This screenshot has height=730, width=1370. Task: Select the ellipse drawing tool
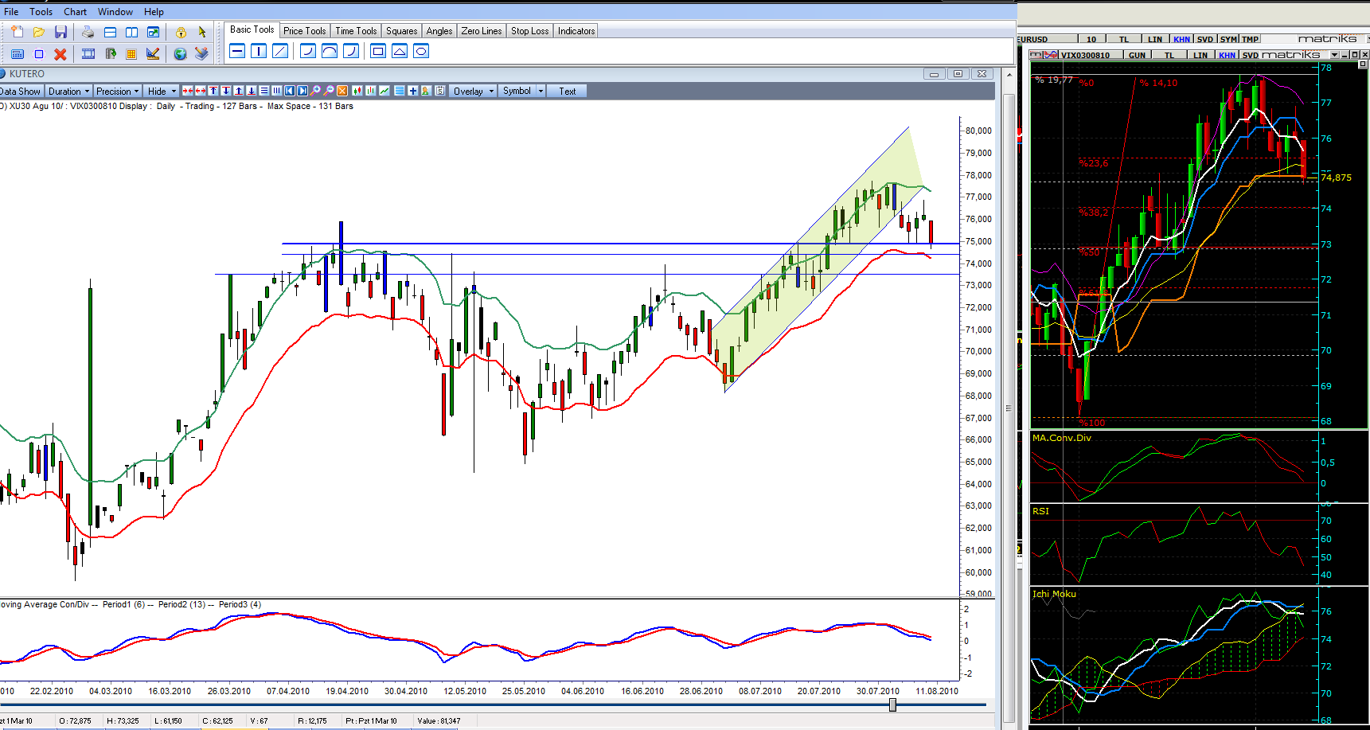[421, 51]
